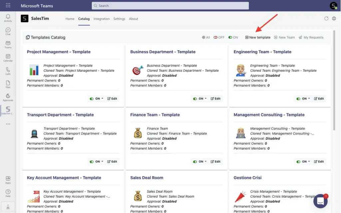
Task: Open Chat in the Teams sidebar
Action: click(8, 31)
